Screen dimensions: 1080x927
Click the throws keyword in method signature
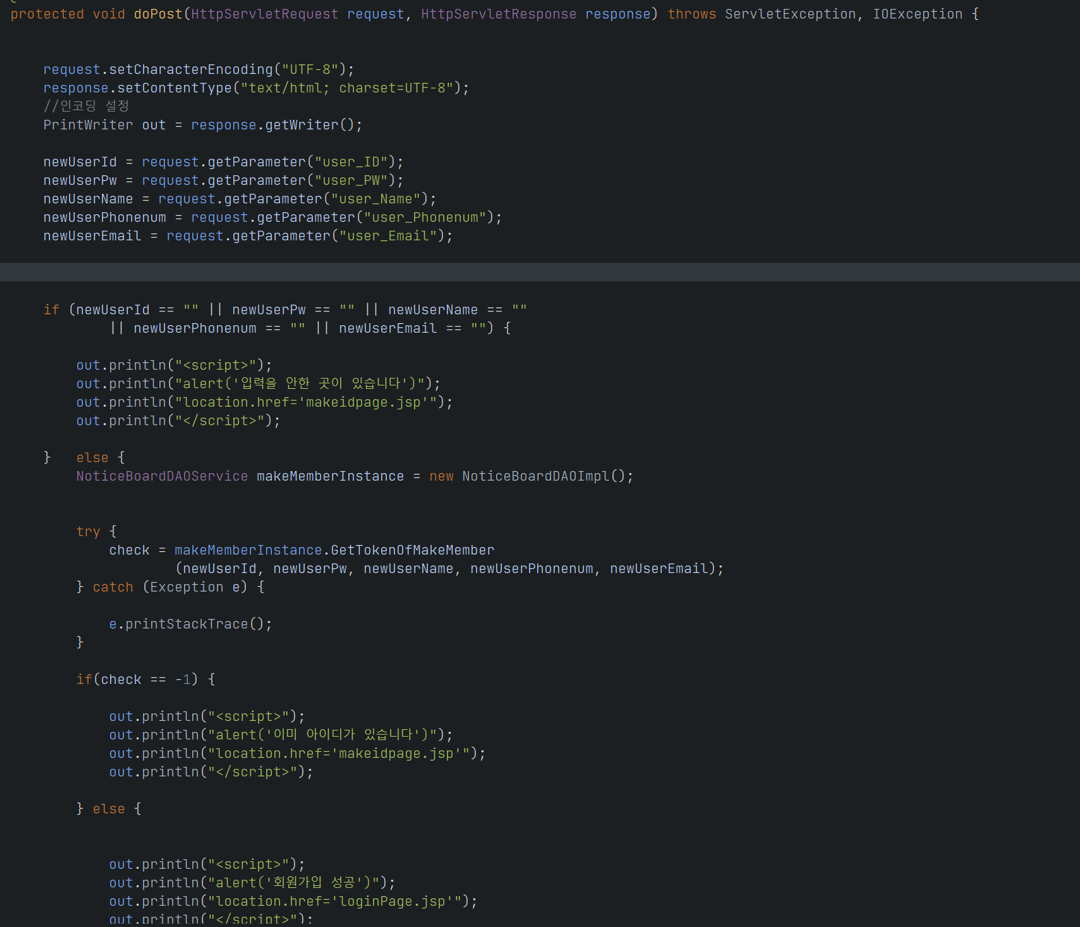(692, 14)
